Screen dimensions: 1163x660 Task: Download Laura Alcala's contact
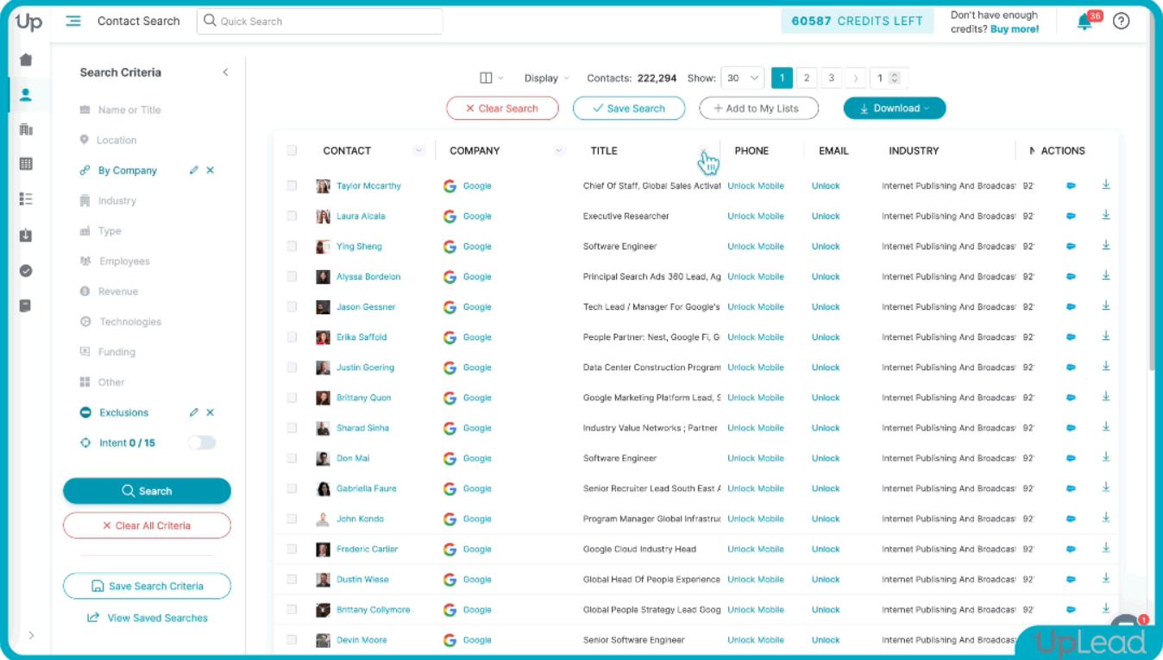click(x=1105, y=215)
